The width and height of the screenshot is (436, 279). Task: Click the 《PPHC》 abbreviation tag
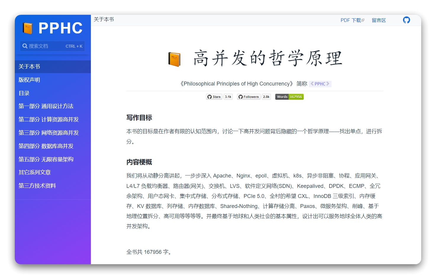320,84
